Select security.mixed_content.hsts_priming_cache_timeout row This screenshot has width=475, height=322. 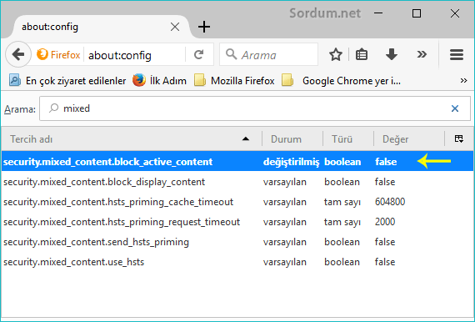[x=237, y=202]
